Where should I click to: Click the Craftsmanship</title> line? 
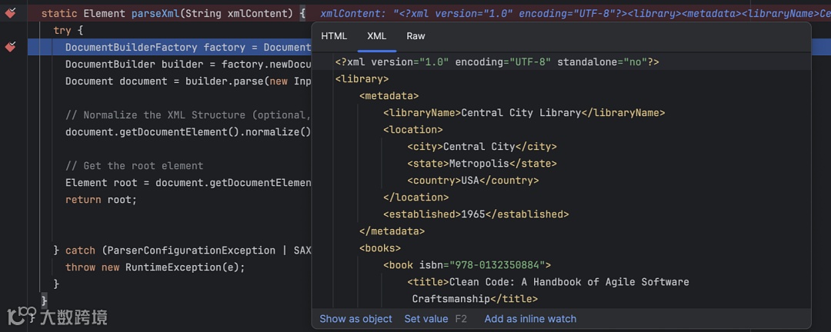(x=476, y=299)
